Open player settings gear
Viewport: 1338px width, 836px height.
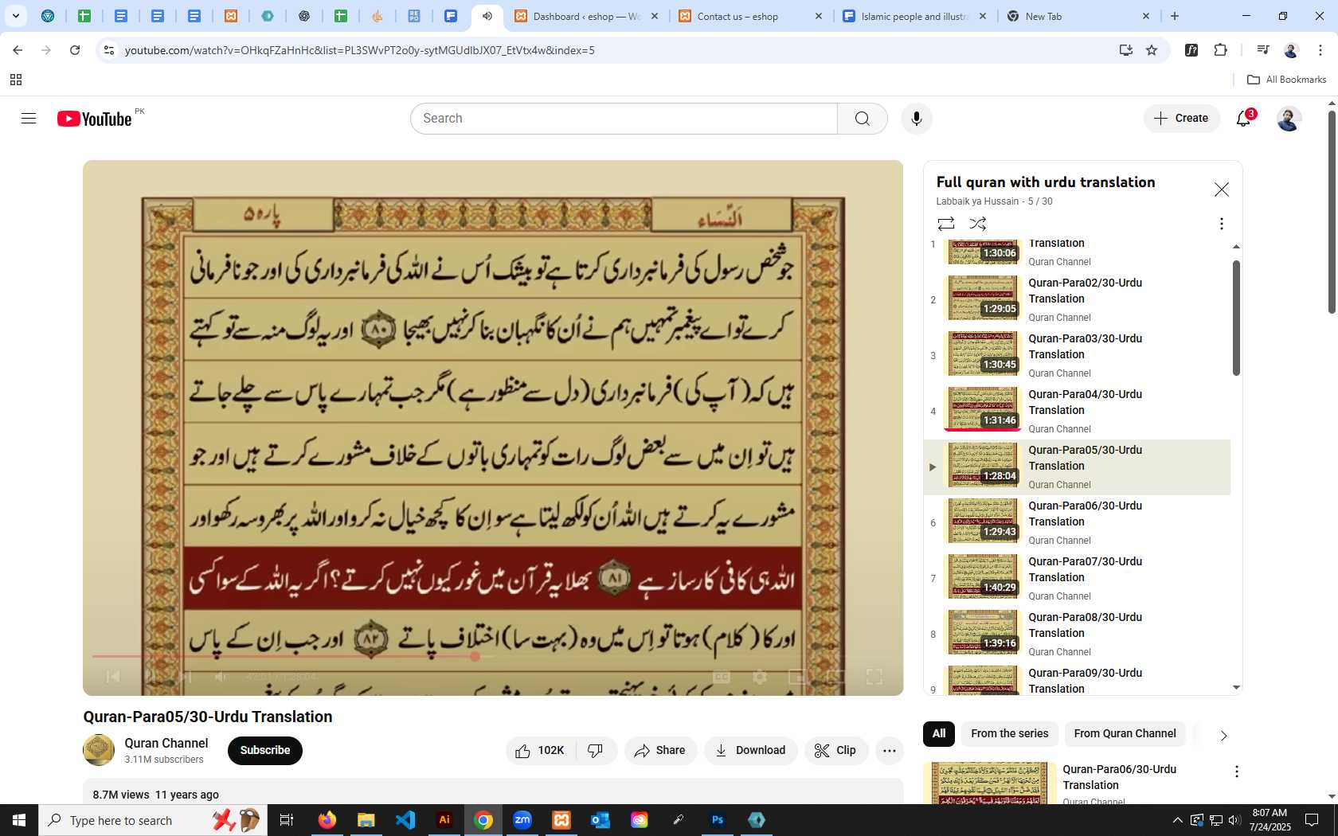pos(760,677)
